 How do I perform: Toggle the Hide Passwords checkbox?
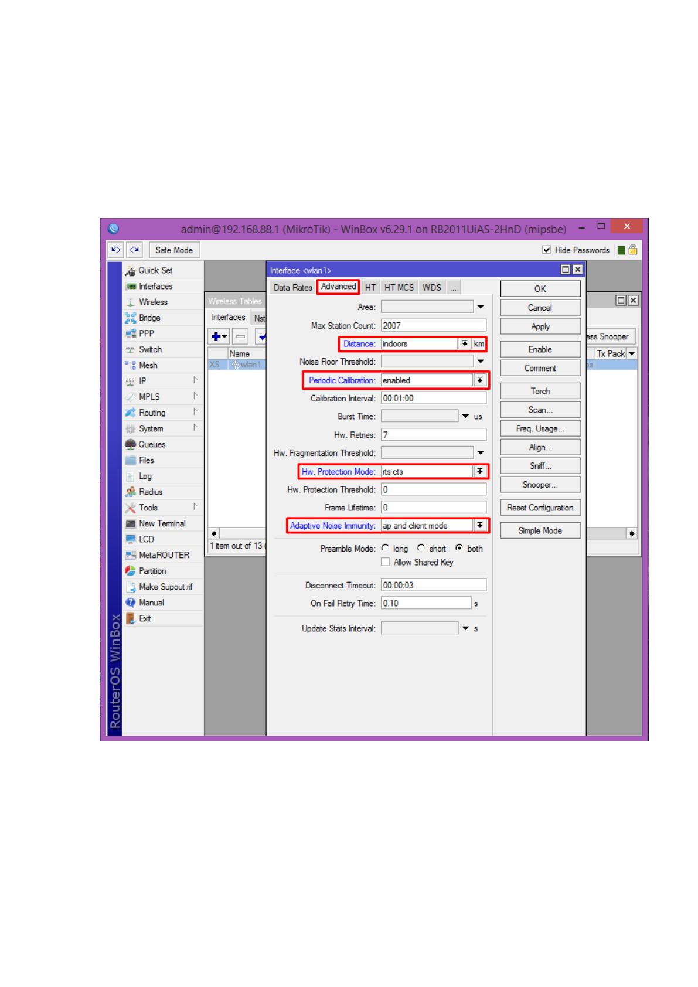coord(547,250)
